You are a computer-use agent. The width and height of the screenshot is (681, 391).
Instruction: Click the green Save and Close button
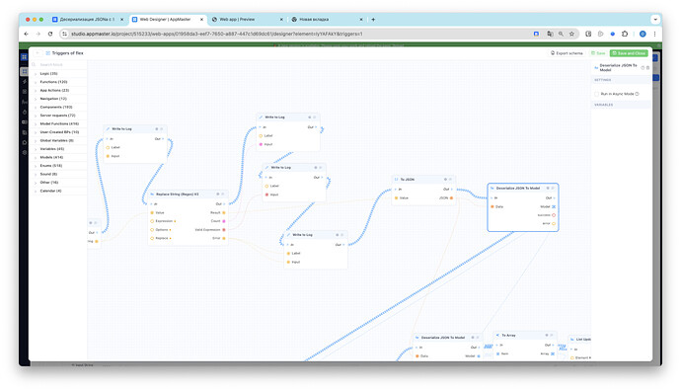click(x=629, y=53)
